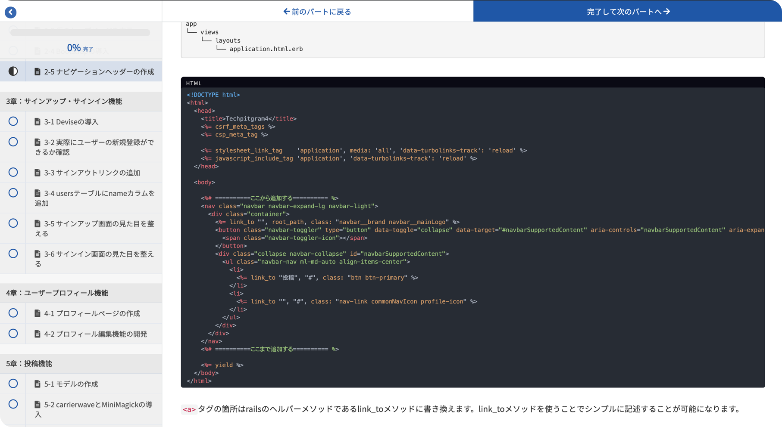
Task: Toggle the completion circle for 4-2 プロフィール編集機能の開発
Action: [13, 334]
